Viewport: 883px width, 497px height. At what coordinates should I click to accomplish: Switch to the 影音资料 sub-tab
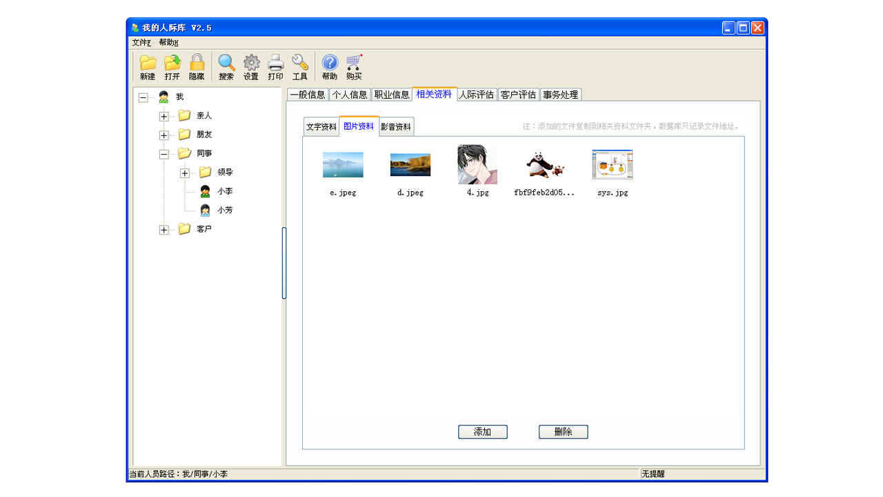click(396, 127)
